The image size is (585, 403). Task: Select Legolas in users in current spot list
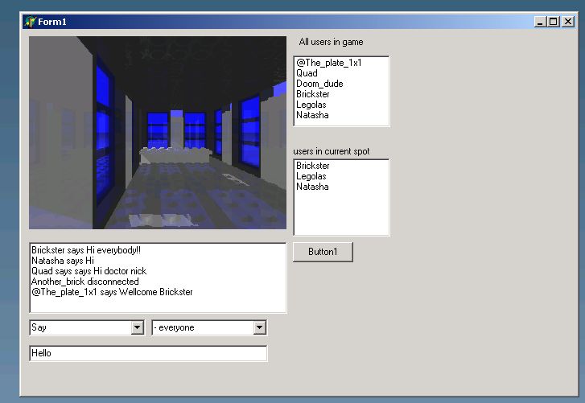coord(311,176)
